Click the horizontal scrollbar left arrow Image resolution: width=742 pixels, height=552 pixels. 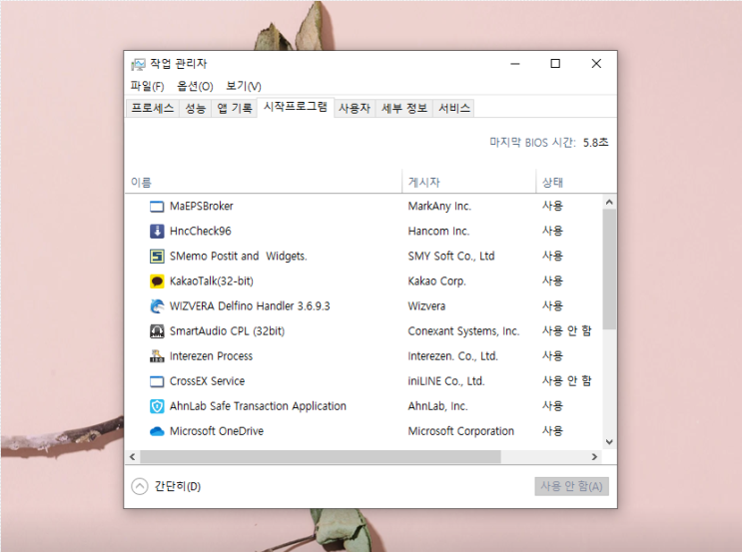click(x=133, y=457)
